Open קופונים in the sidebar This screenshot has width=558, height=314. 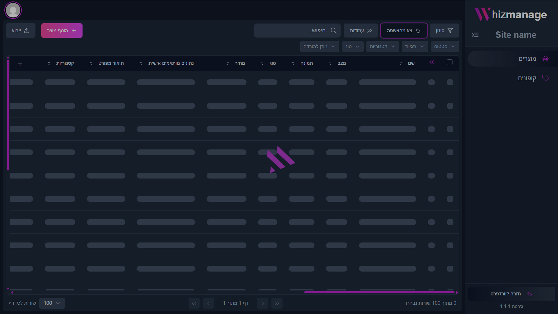pos(527,78)
